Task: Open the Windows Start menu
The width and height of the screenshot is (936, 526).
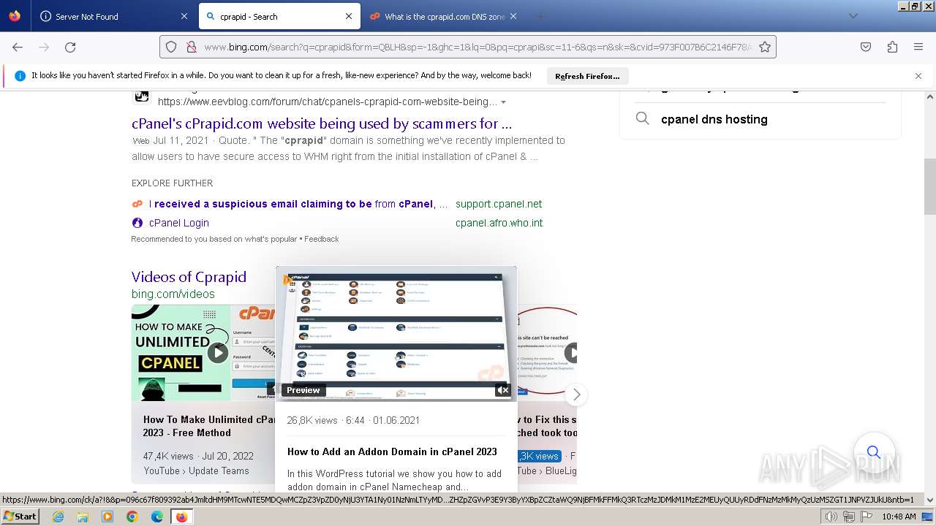Action: 20,517
